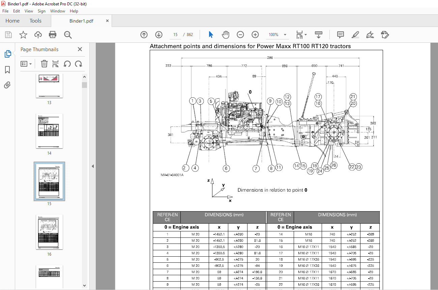Click the print pages thumbnail tool
Screen dimensions: 438x290
(x=56, y=64)
